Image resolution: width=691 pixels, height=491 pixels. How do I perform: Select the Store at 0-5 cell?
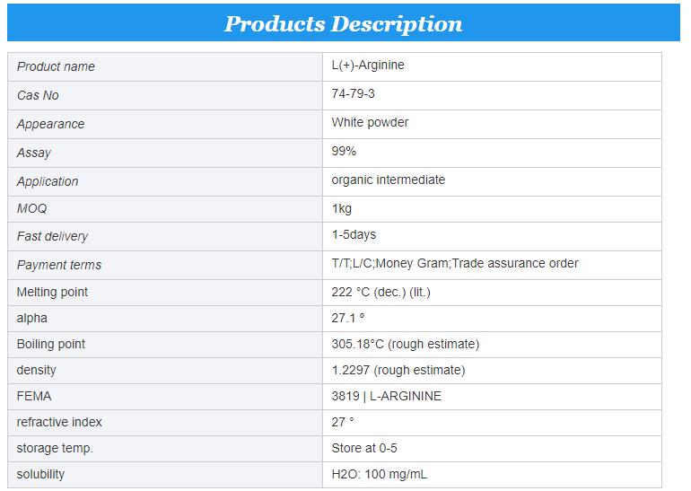363,448
